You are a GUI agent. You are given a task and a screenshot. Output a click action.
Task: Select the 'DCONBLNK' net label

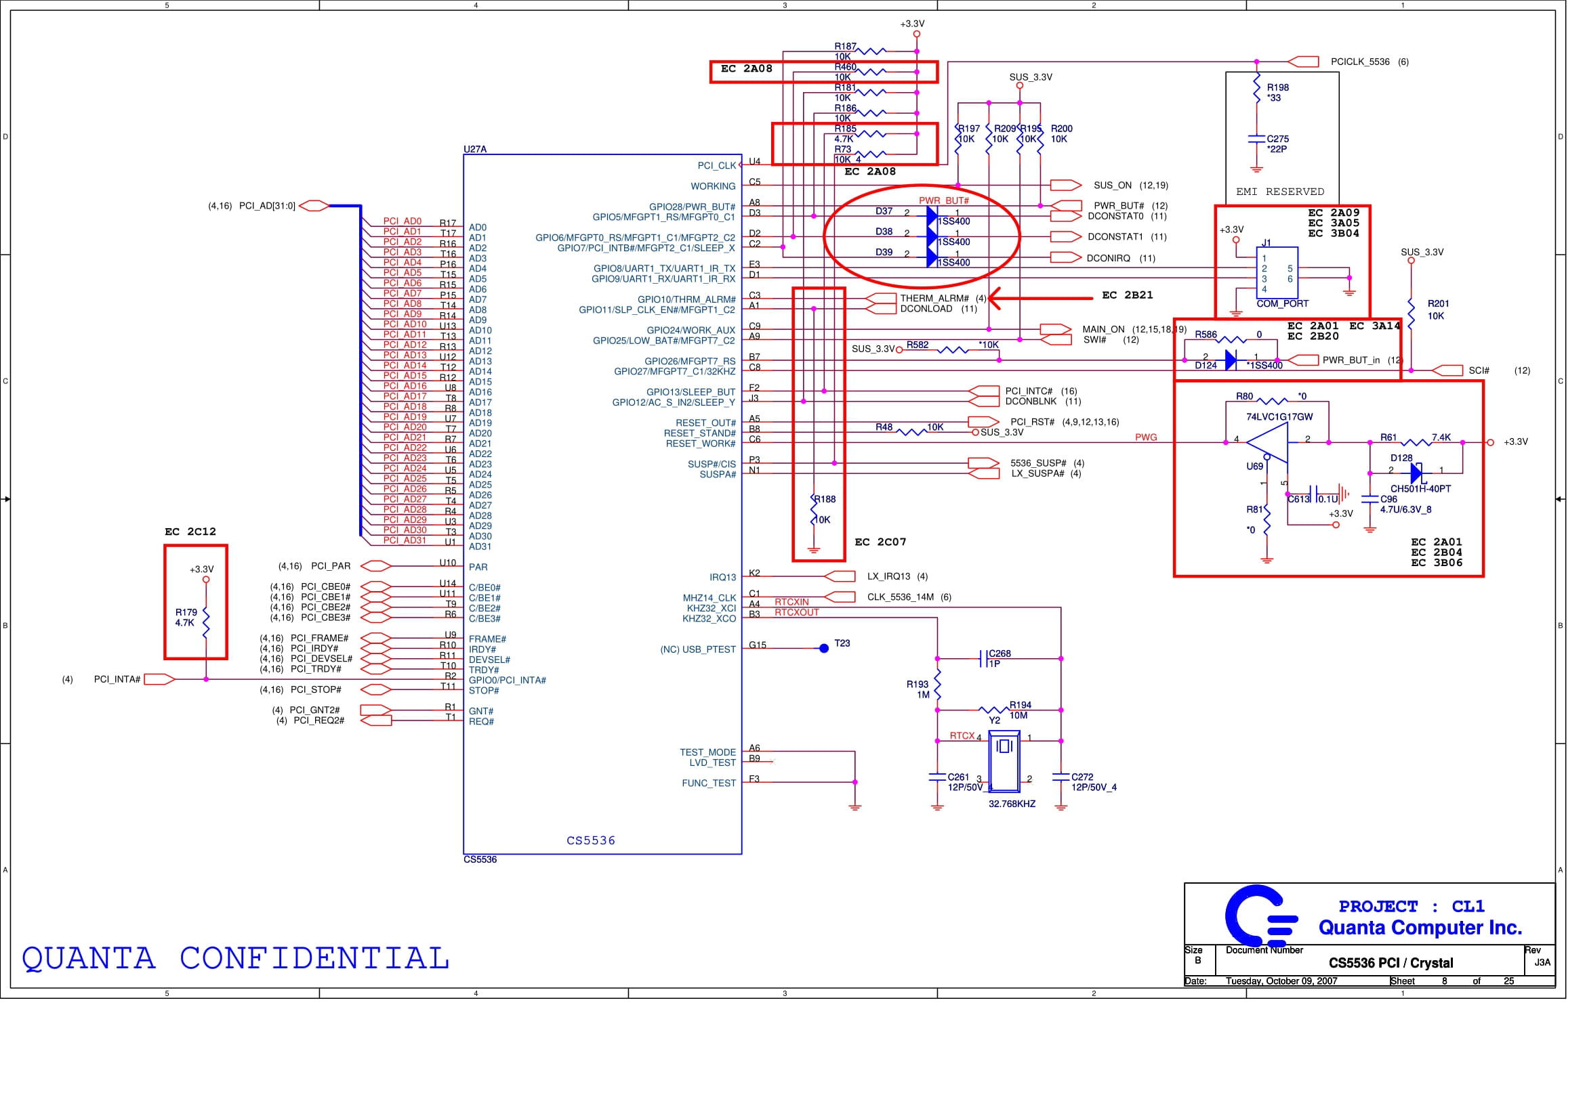(x=1031, y=402)
